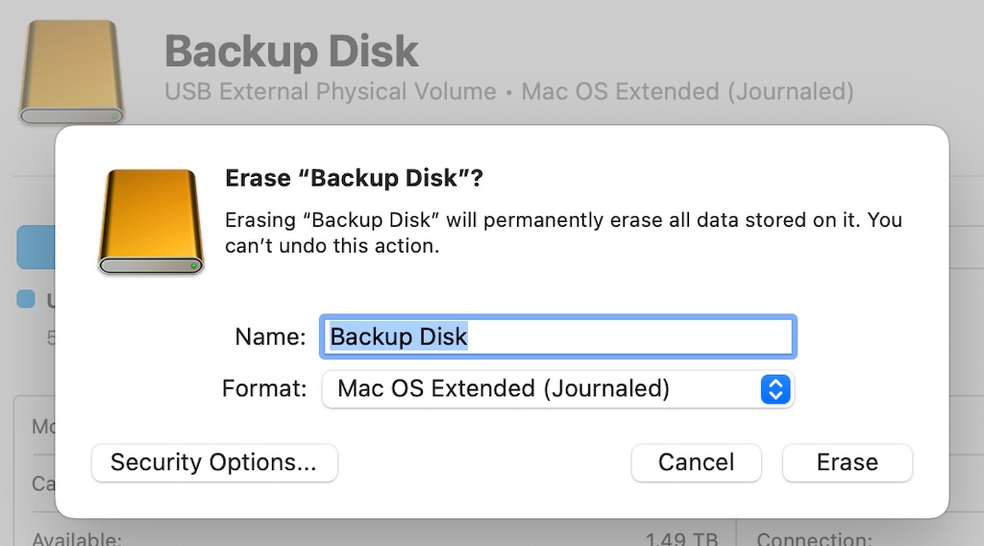The height and width of the screenshot is (546, 984).
Task: Select the highlighted "Backup Disk" text in the Name field
Action: click(399, 337)
